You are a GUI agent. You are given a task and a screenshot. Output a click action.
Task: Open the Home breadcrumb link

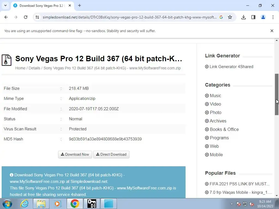[x=20, y=68]
